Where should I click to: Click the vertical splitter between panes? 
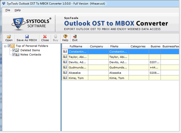click(61, 87)
